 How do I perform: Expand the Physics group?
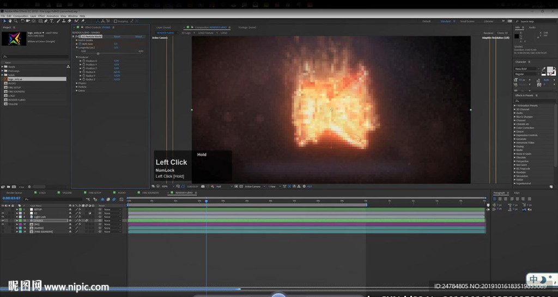click(x=76, y=83)
